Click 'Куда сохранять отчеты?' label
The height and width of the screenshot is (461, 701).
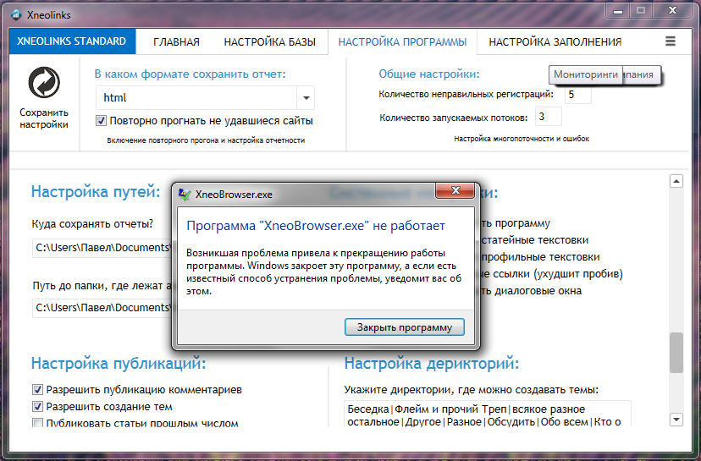(92, 223)
